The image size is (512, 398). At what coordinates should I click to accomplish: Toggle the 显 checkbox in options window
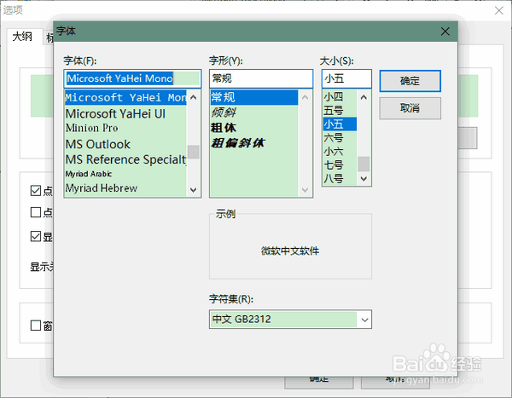pyautogui.click(x=36, y=237)
